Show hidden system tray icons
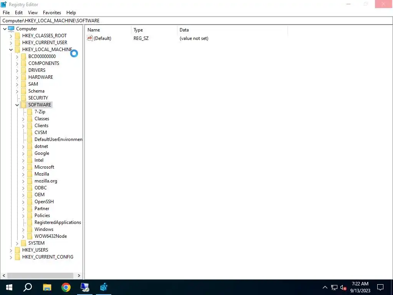Viewport: 393px width, 295px height. [325, 287]
